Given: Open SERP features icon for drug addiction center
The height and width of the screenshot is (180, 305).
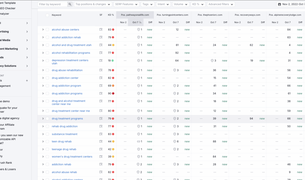Looking at the screenshot, I should 101,78.
